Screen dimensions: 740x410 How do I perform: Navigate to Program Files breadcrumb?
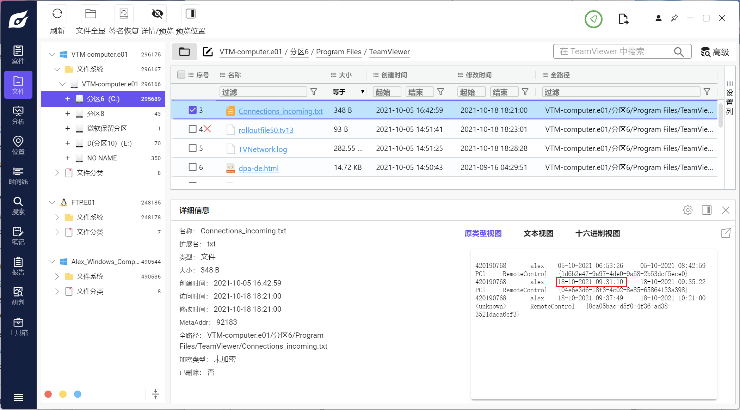coord(339,52)
